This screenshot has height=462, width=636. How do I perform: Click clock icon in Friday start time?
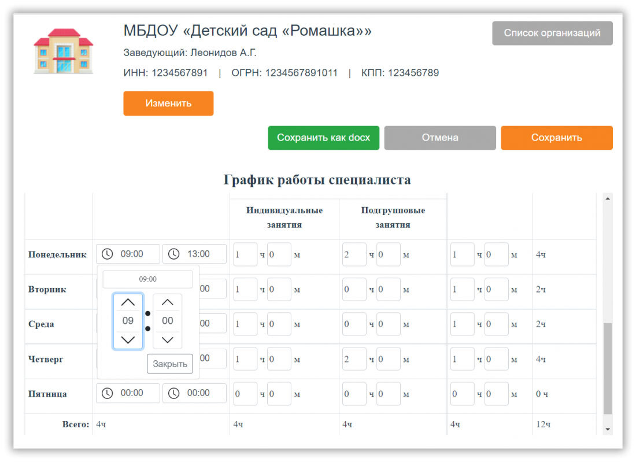click(108, 393)
